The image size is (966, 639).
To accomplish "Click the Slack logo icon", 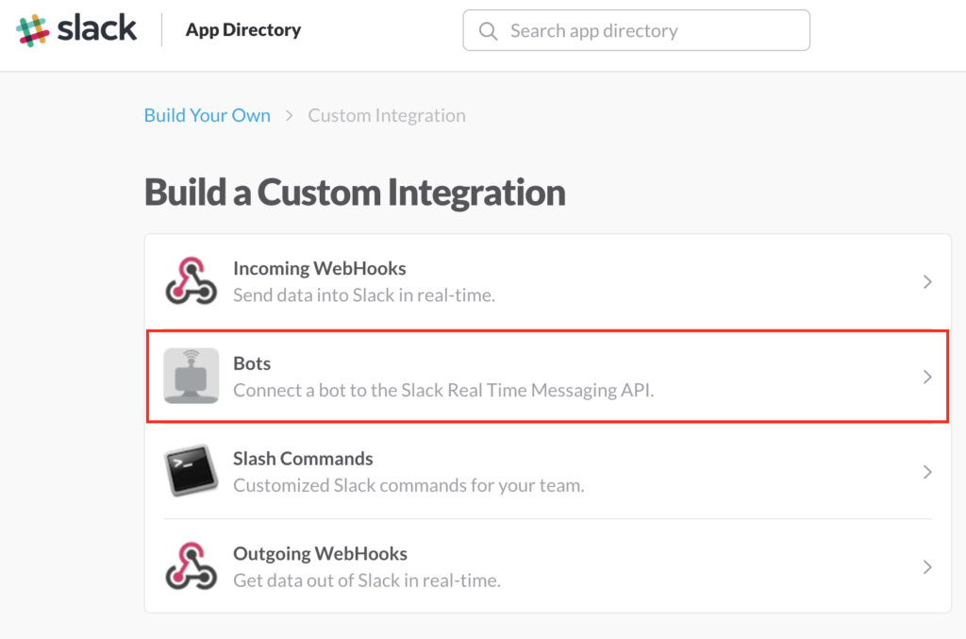I will pos(32,29).
